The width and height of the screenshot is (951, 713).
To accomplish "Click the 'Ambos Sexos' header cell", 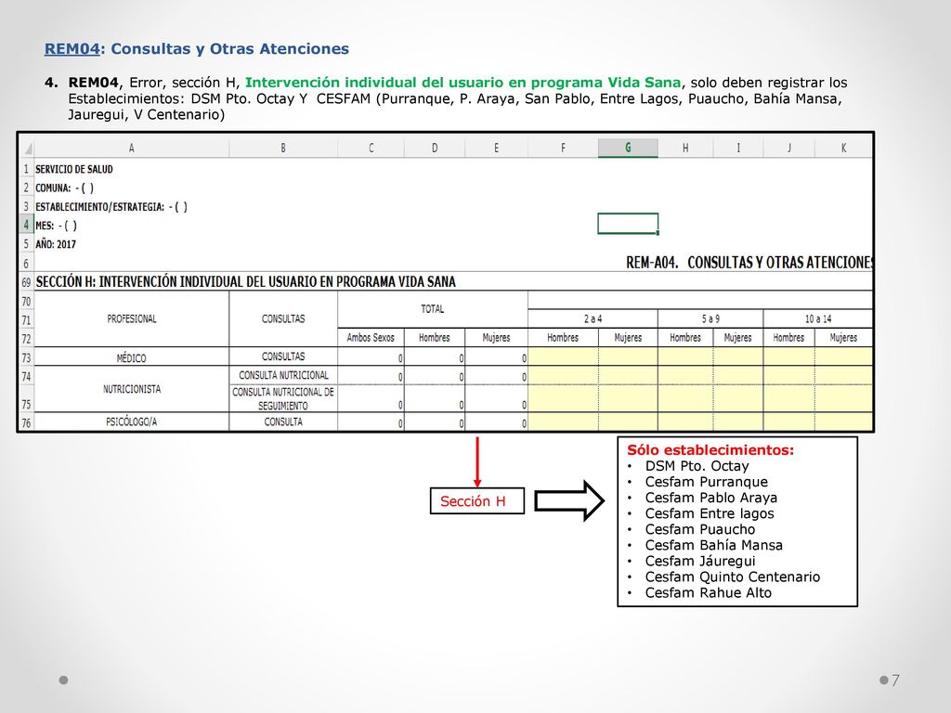I will [371, 338].
